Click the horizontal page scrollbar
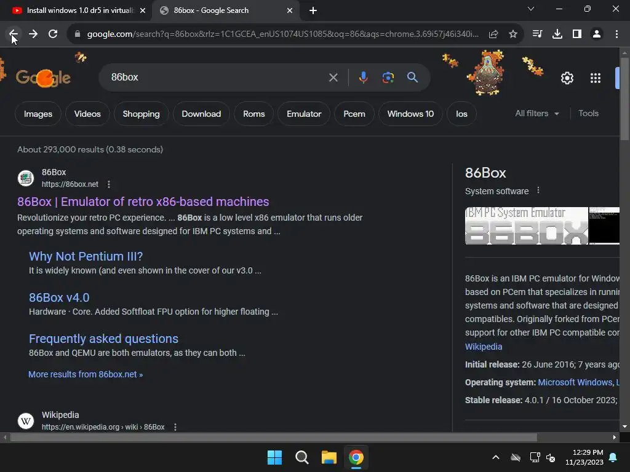The height and width of the screenshot is (472, 630). point(274,438)
